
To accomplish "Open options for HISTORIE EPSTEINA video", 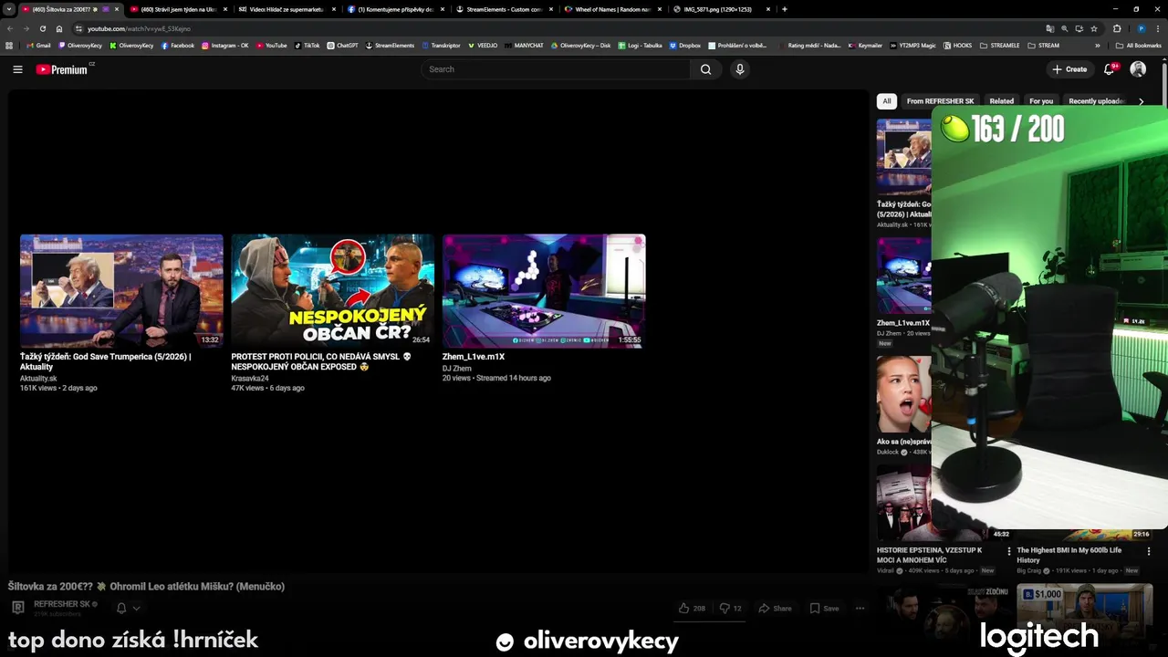I will point(1008,551).
